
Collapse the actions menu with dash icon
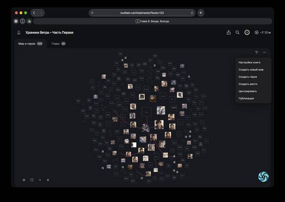[265, 52]
